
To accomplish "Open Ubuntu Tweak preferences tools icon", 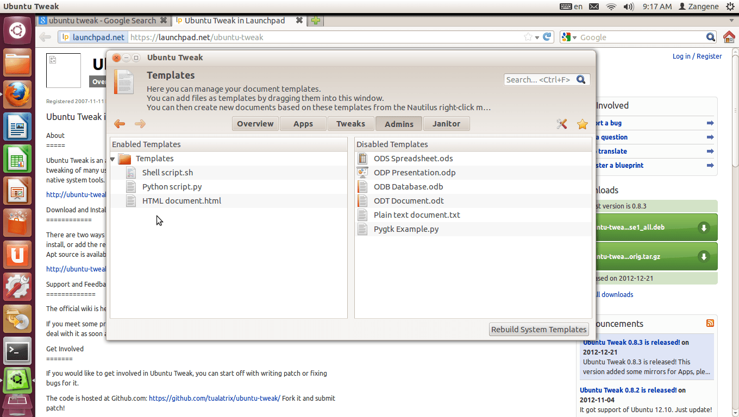I will pos(562,124).
